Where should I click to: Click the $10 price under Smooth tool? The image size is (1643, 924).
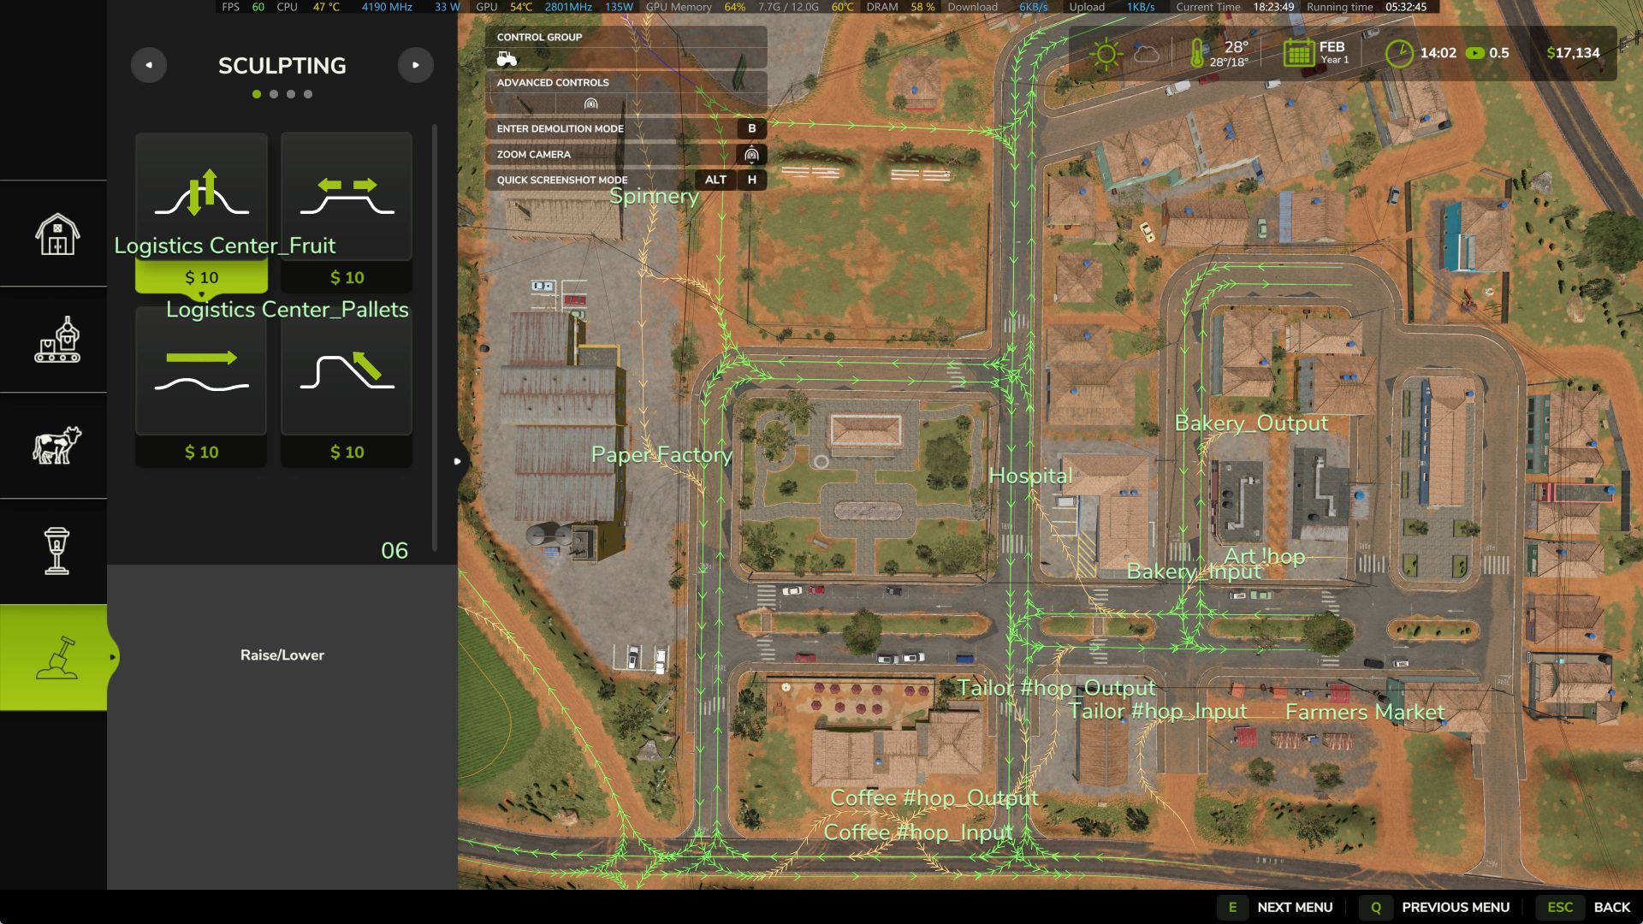(x=201, y=452)
